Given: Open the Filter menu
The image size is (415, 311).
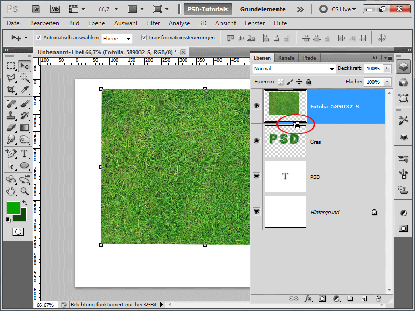Looking at the screenshot, I should [x=153, y=23].
